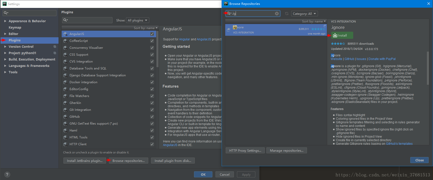Click the Manage repositories... button

pyautogui.click(x=287, y=151)
